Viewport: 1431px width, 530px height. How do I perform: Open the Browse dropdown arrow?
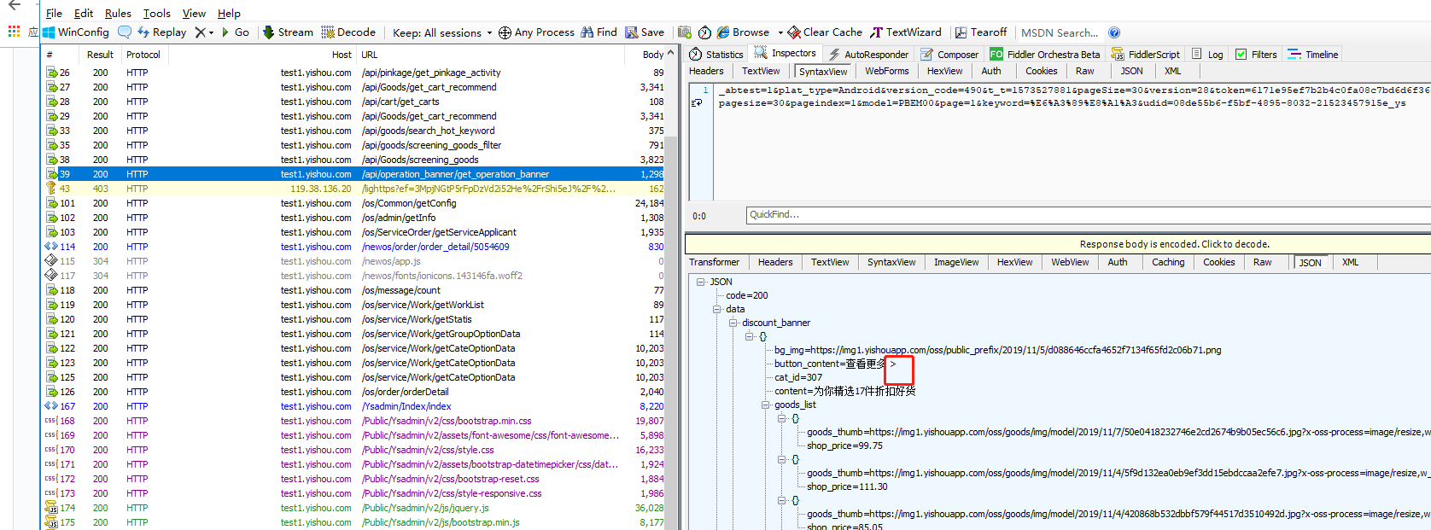780,32
